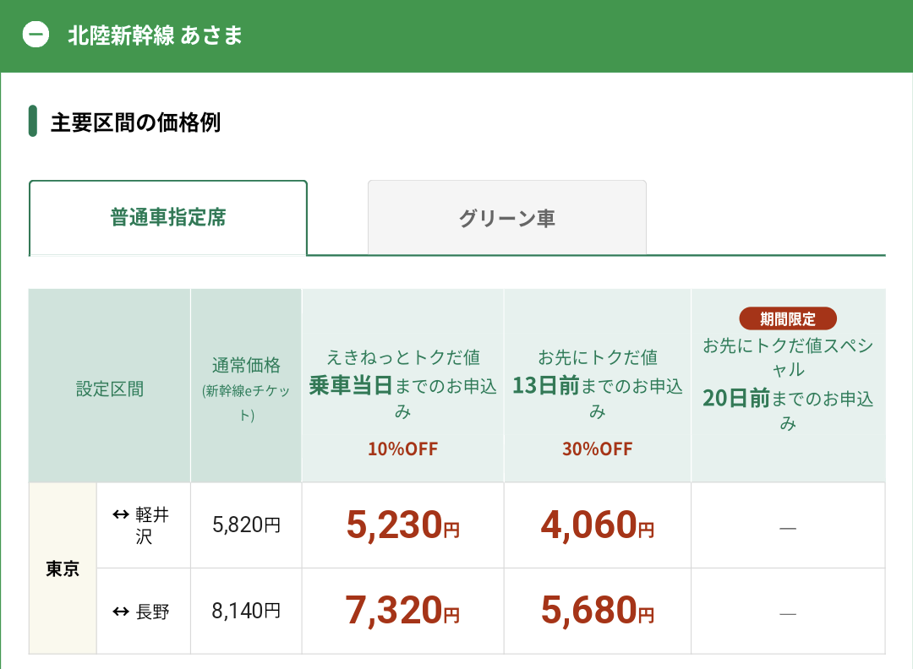Screen dimensions: 913x669
Task: Click the 10%OFF label
Action: [x=403, y=449]
